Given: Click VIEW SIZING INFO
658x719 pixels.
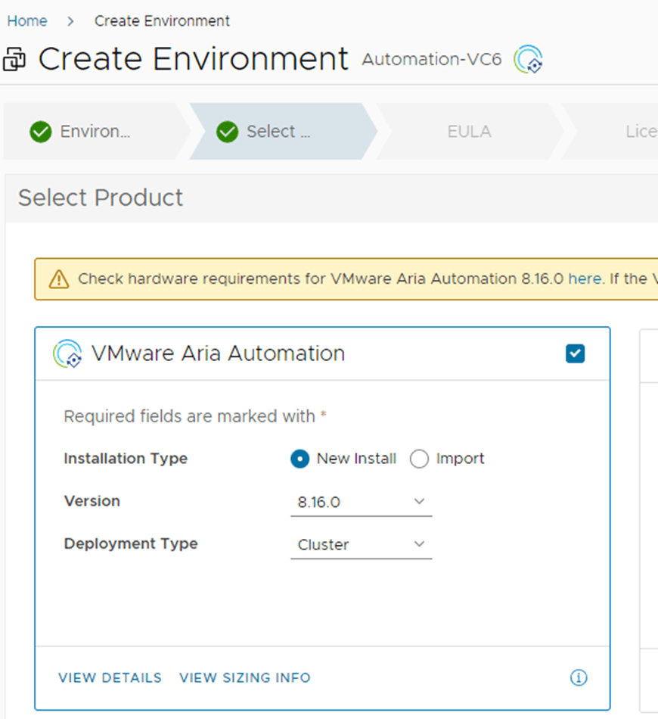Looking at the screenshot, I should point(244,677).
